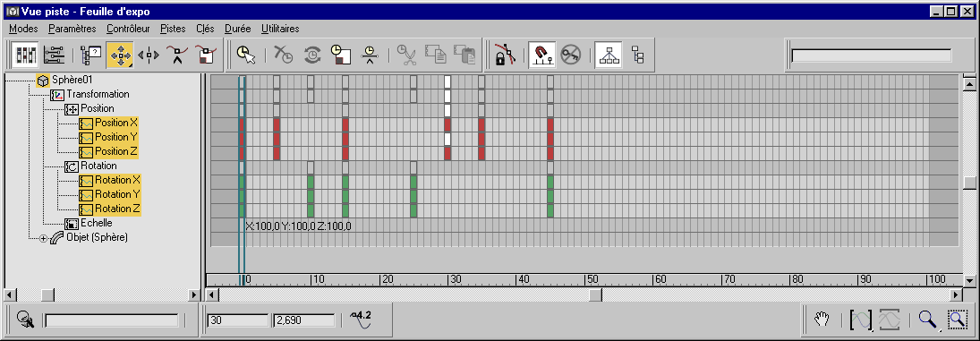Viewport: 980px width, 341px height.
Task: Click the key time field showing 30
Action: tap(237, 320)
